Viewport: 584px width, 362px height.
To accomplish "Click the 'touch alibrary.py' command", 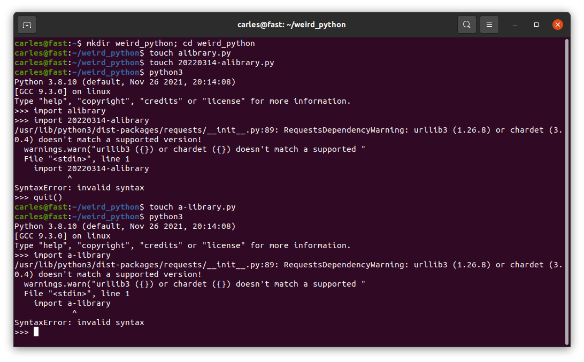I will [x=190, y=53].
